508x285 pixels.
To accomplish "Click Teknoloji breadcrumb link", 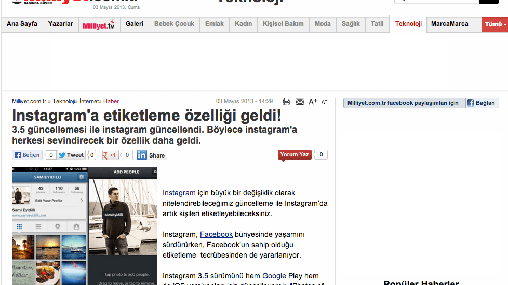I will (64, 101).
